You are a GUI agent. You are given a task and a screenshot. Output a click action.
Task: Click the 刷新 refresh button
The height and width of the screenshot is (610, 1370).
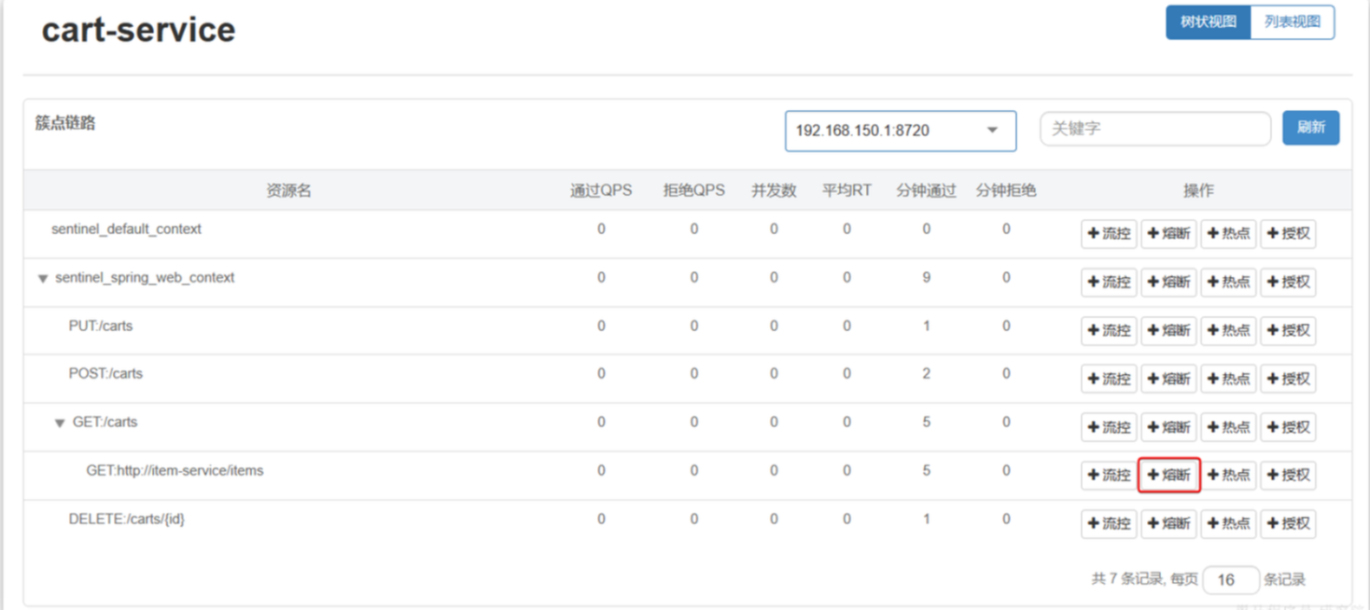(1310, 128)
